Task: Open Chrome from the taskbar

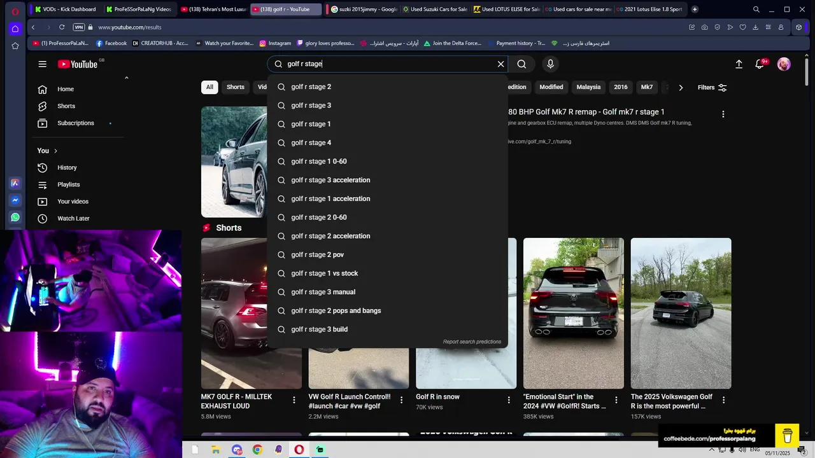Action: click(x=257, y=450)
